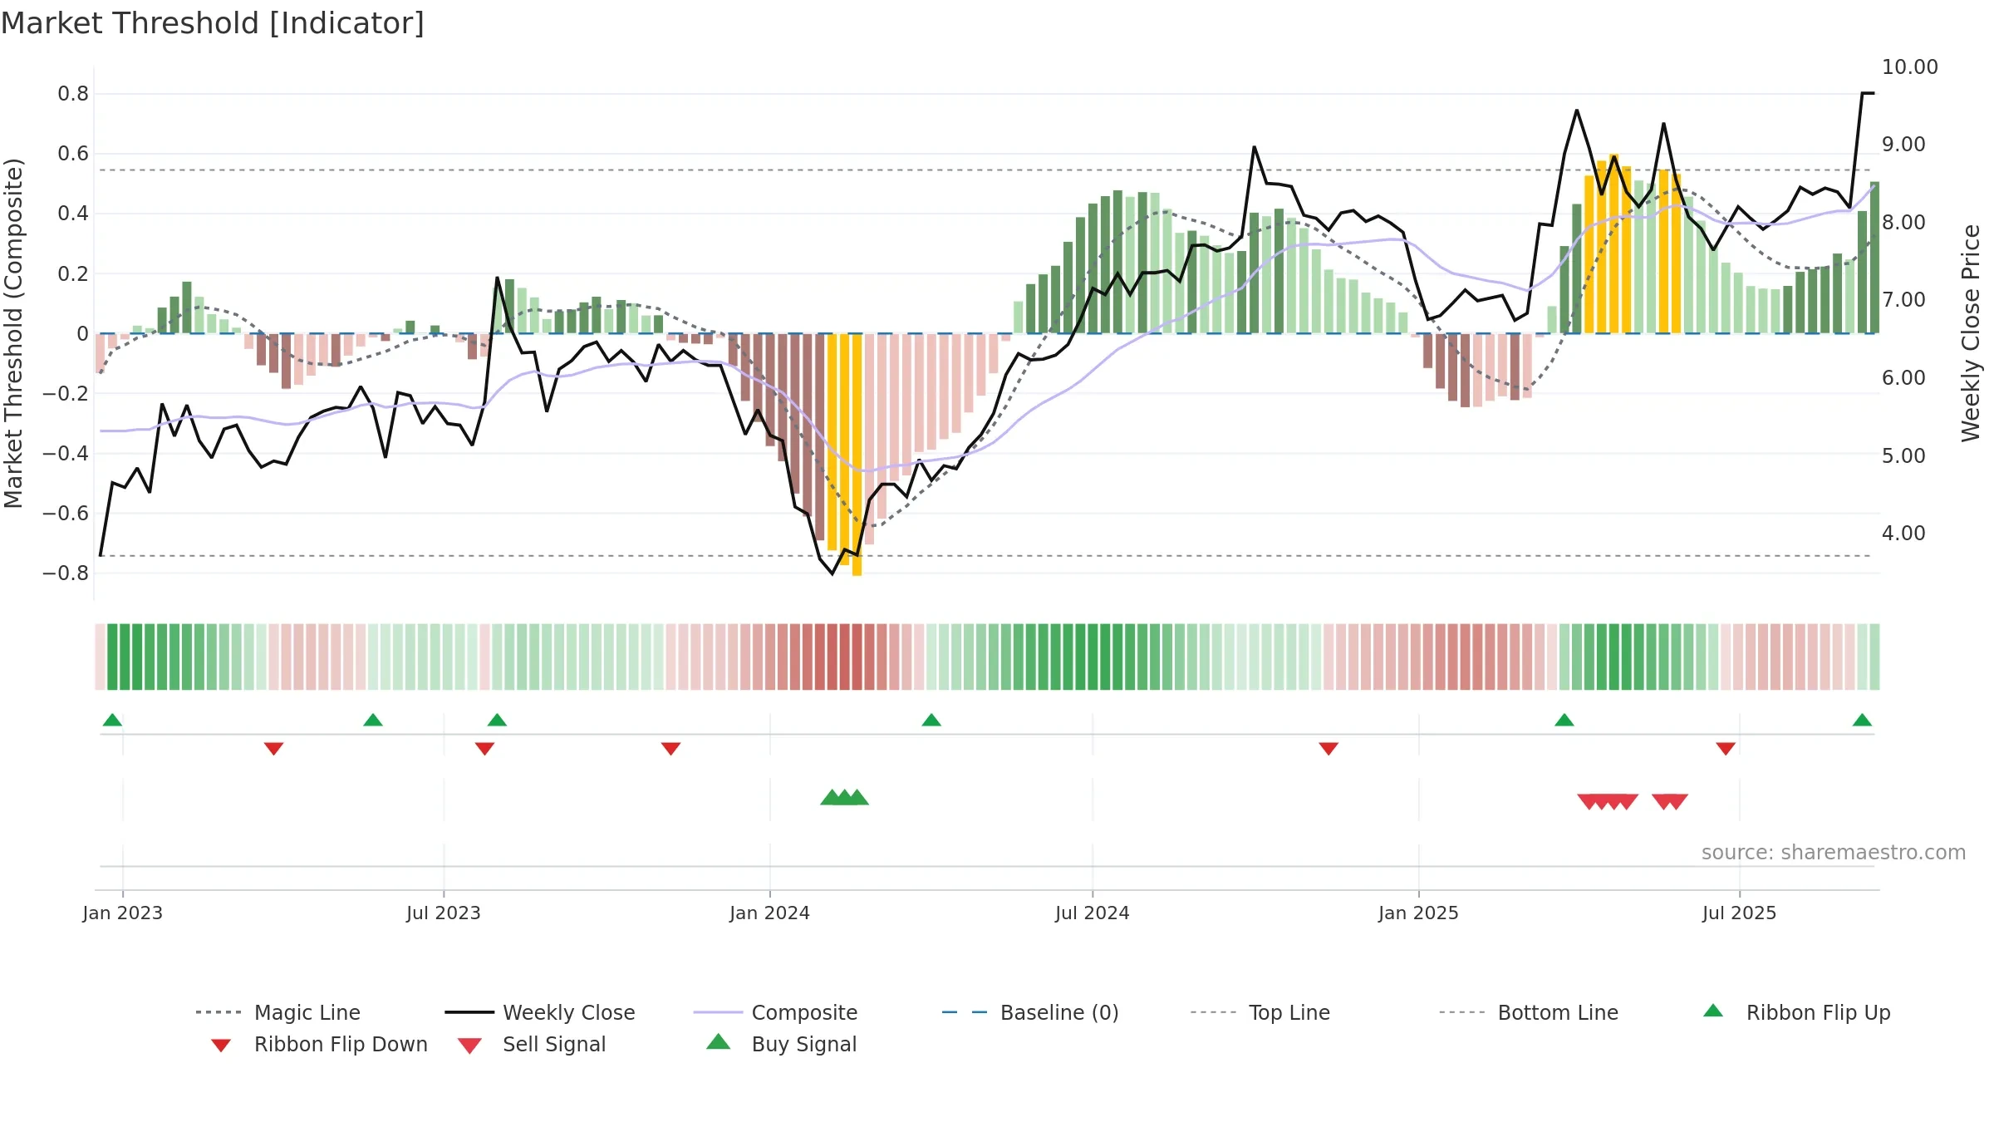This screenshot has width=1994, height=1122.
Task: Click the dark green ribbon segment at Jan 2023
Action: [125, 657]
